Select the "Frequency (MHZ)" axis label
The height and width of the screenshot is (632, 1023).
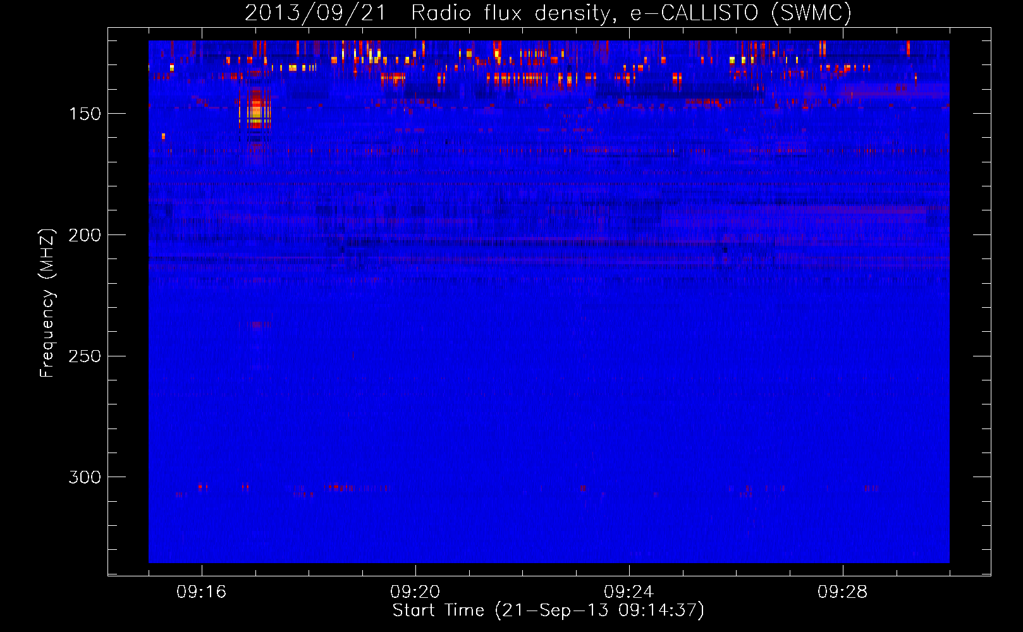click(x=47, y=303)
